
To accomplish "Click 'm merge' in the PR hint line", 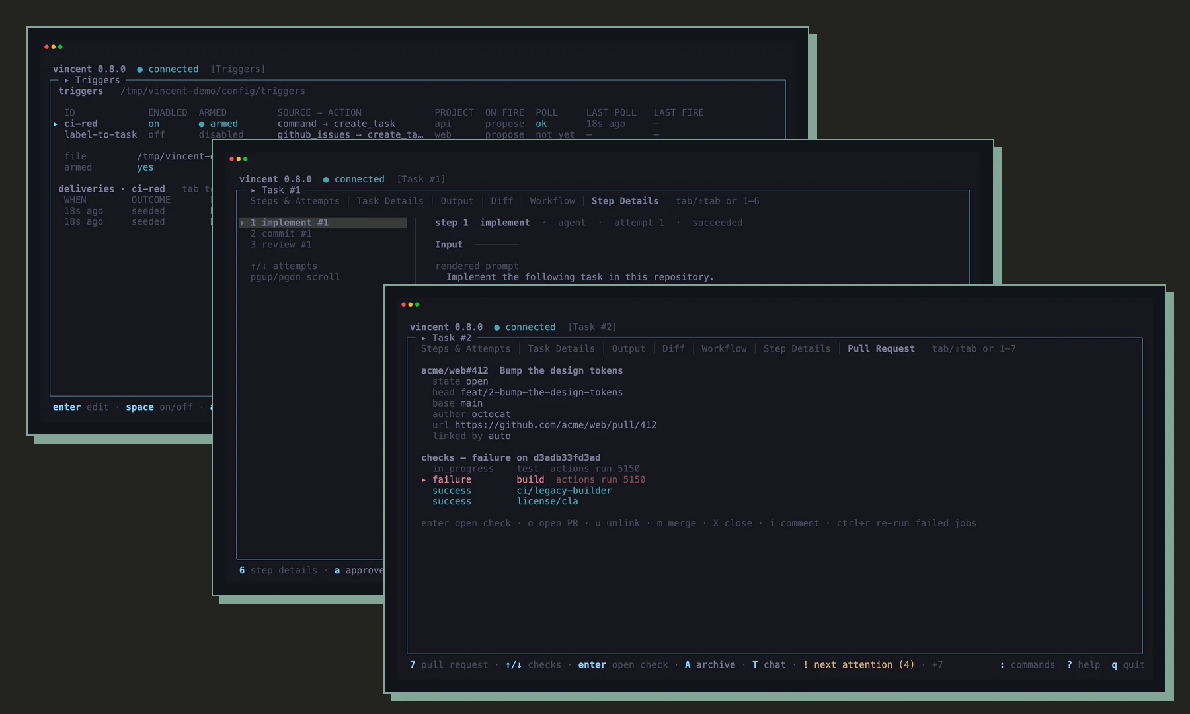I will [676, 523].
